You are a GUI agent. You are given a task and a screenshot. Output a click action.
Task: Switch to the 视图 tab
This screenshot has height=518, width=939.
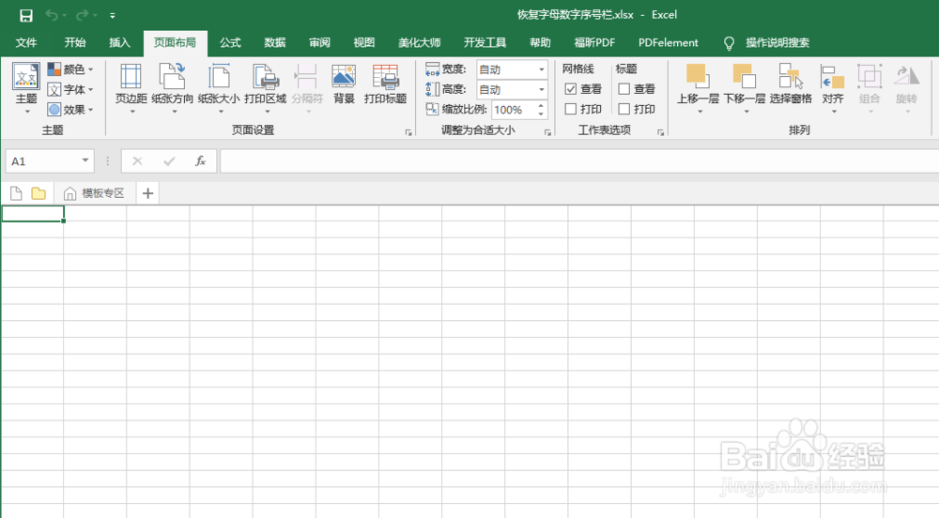[364, 42]
